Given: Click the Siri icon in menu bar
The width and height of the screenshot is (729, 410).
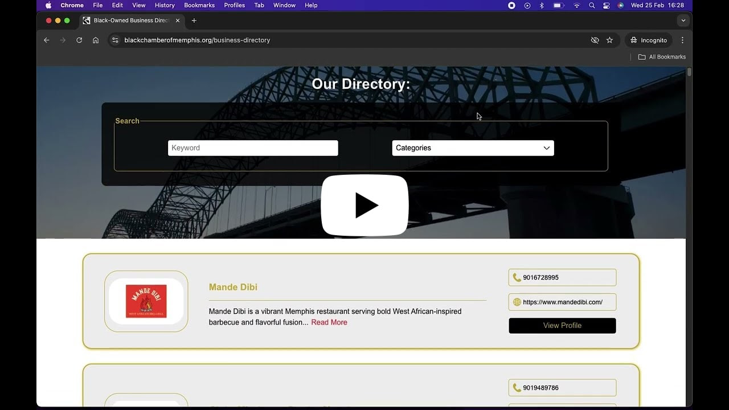Looking at the screenshot, I should (x=620, y=5).
